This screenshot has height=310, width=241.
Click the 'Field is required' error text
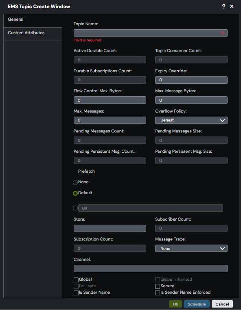(x=88, y=40)
